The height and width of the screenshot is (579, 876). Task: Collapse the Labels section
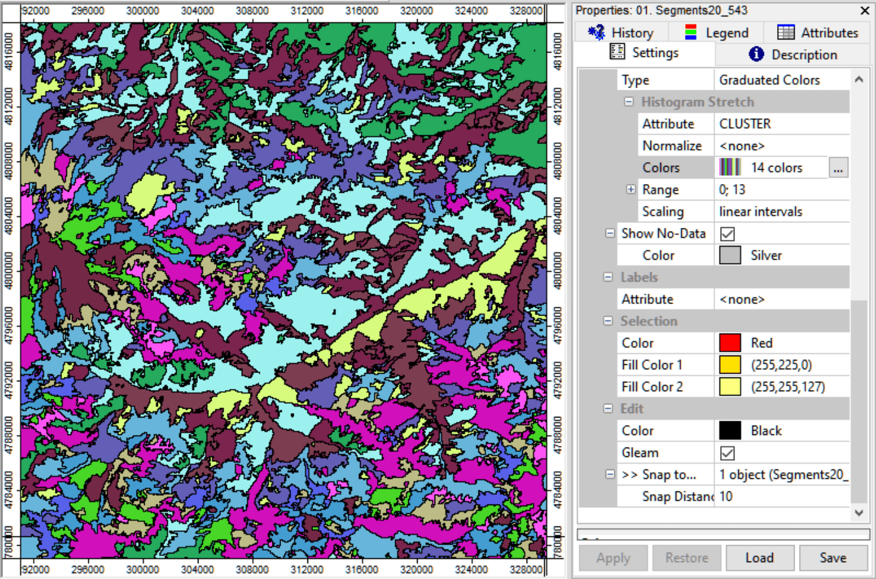pyautogui.click(x=607, y=277)
